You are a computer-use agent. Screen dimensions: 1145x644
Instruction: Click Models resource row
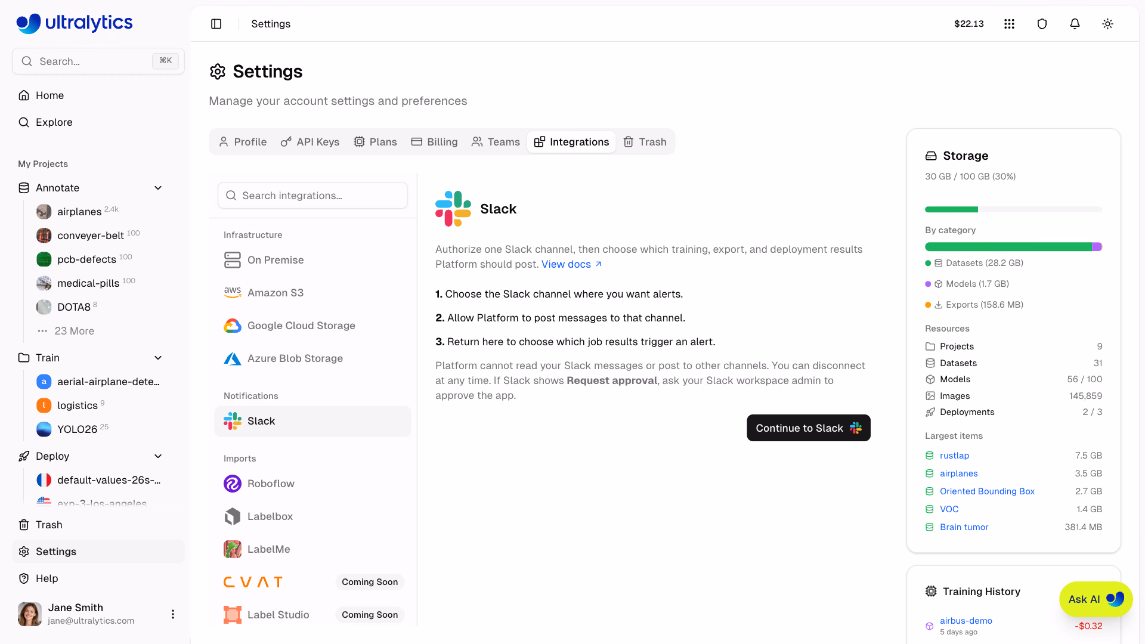pos(1013,379)
